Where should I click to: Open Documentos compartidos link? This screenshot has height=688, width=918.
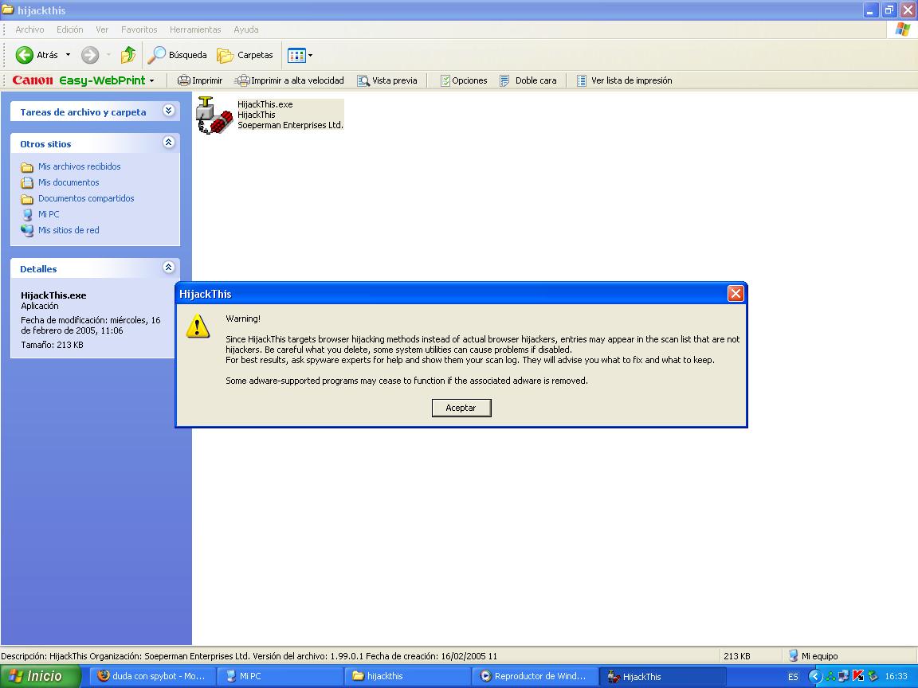(x=86, y=197)
